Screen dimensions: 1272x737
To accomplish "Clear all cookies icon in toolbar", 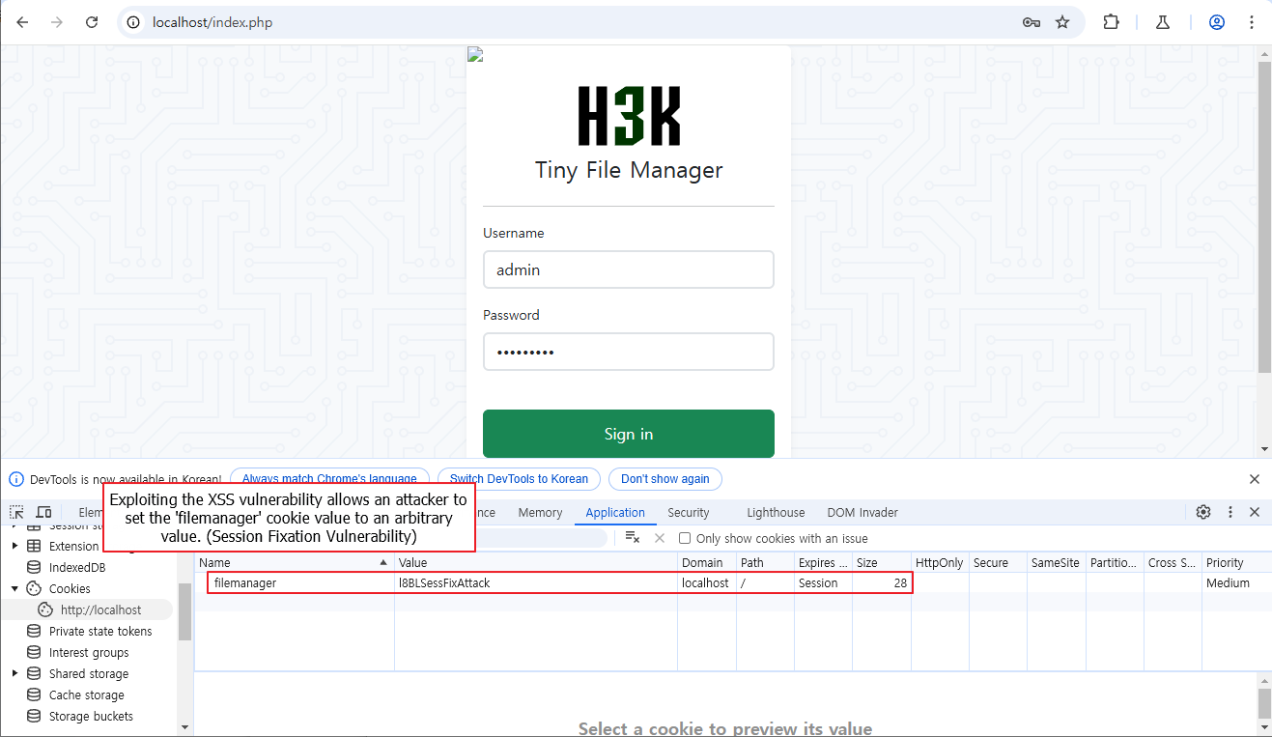I will click(x=633, y=538).
